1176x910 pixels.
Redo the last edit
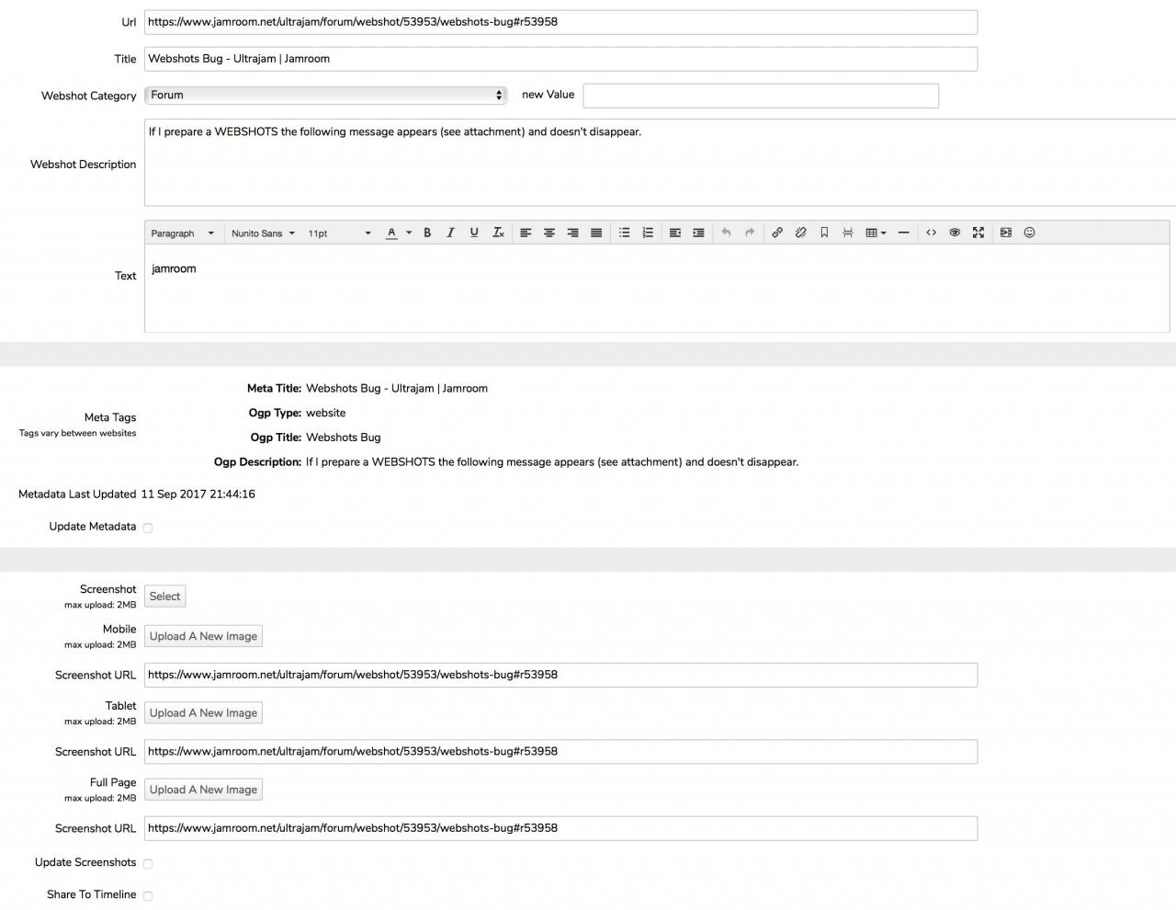(750, 233)
